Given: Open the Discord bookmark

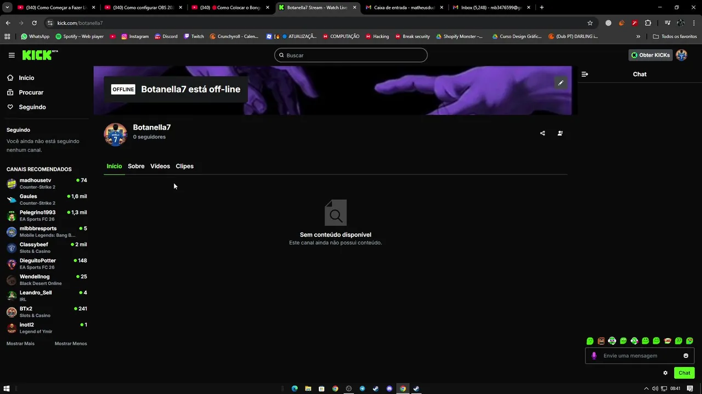Looking at the screenshot, I should (166, 37).
